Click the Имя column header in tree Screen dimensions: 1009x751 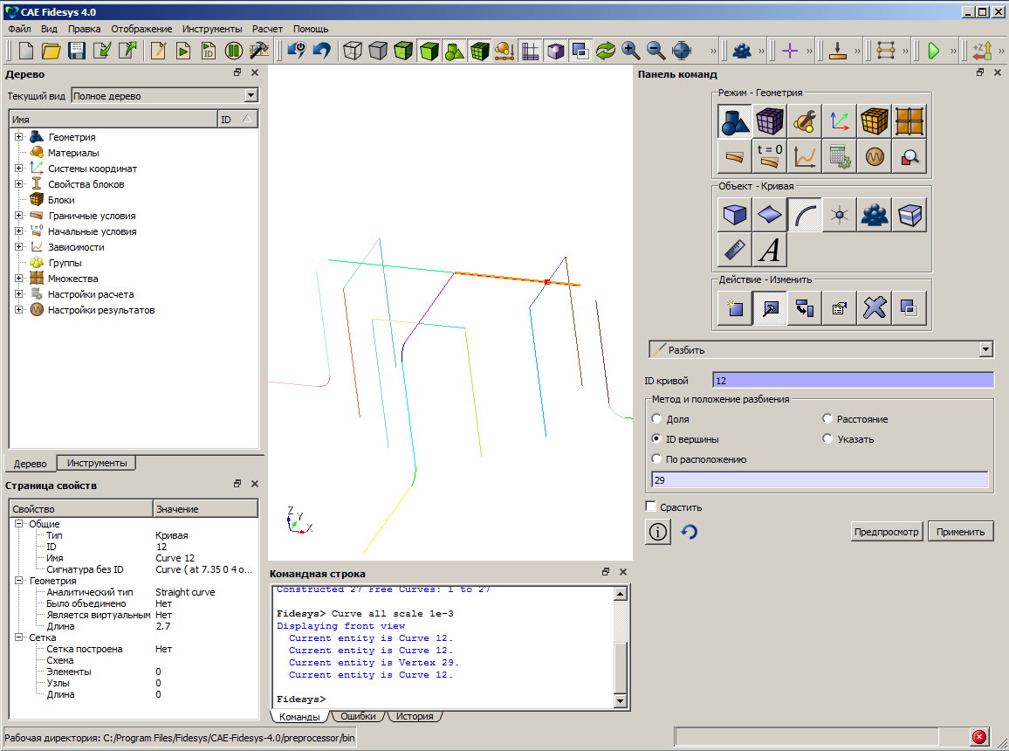[x=113, y=119]
